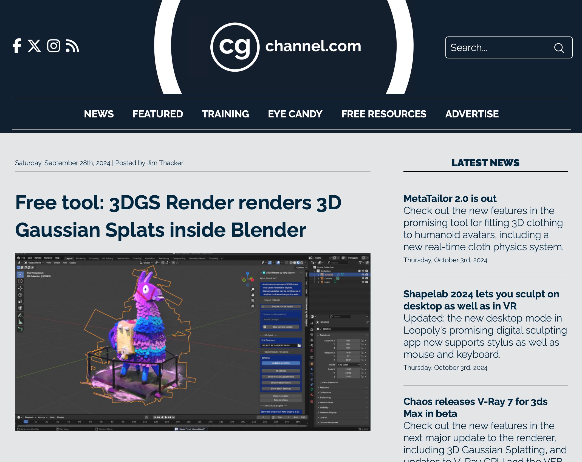Focus the Search... input field
Screen dimensions: 582x462
pyautogui.click(x=509, y=47)
